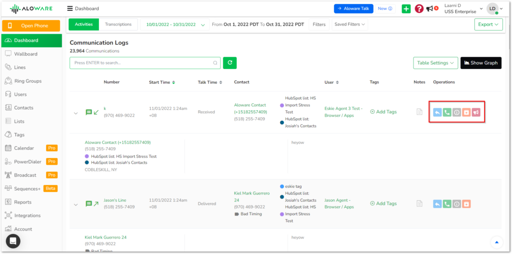Open notes icon for Eskie Agent row
Screen dimensions: 512x254
(x=419, y=112)
